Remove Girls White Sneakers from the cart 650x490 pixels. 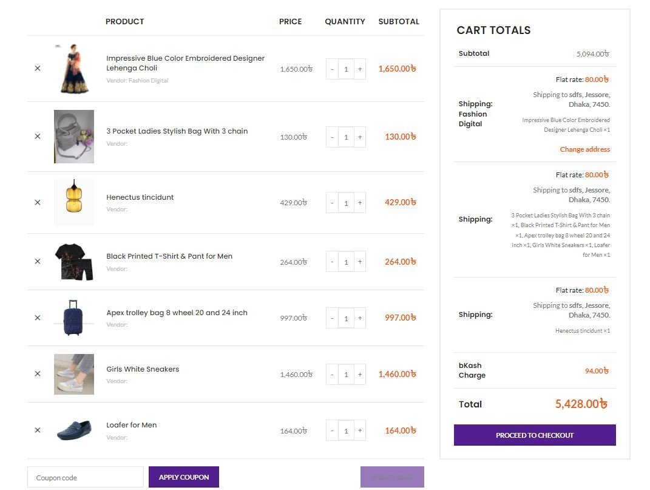[x=37, y=374]
